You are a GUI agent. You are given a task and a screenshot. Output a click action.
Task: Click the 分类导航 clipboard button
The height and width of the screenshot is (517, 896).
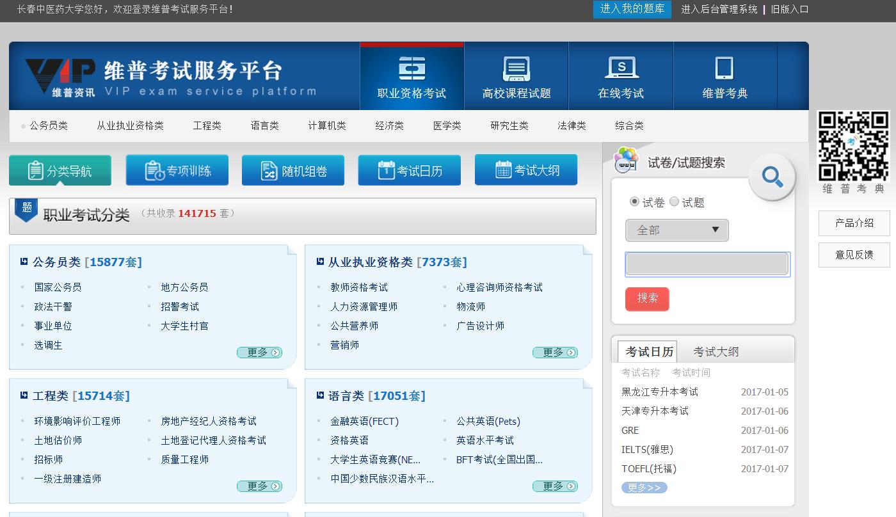(60, 171)
